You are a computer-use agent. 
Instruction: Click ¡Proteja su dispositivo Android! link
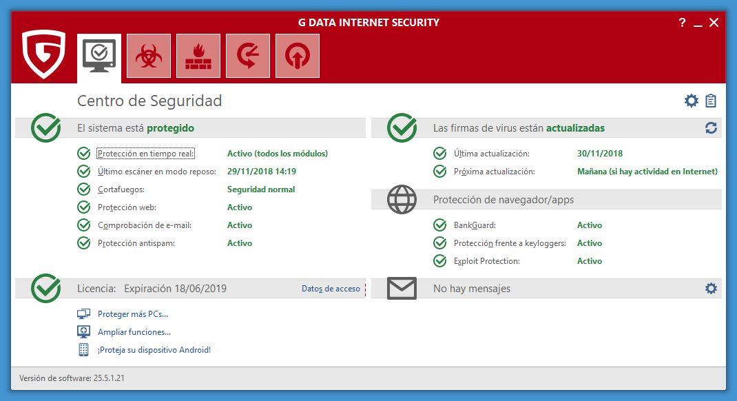click(x=154, y=350)
